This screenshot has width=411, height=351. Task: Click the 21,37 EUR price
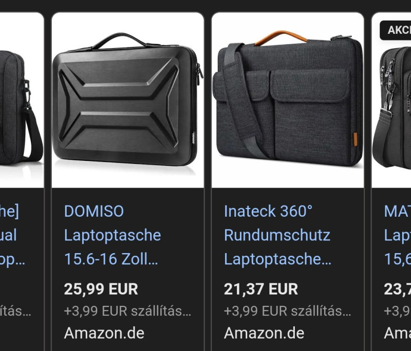coord(261,289)
